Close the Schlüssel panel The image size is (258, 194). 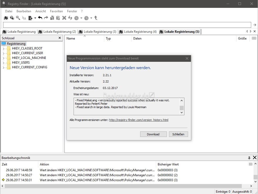(x=60, y=38)
